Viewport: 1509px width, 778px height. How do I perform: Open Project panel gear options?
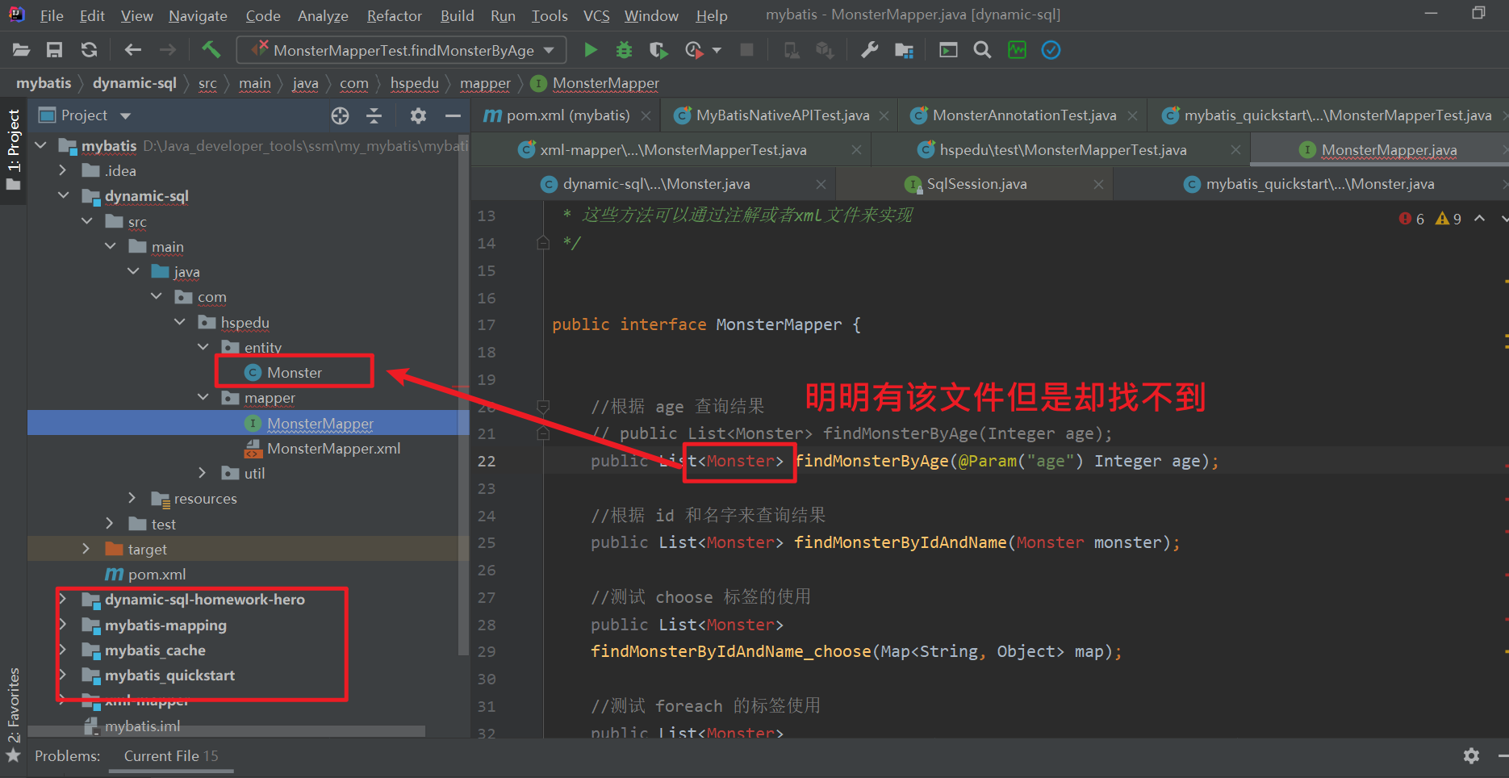coord(417,116)
